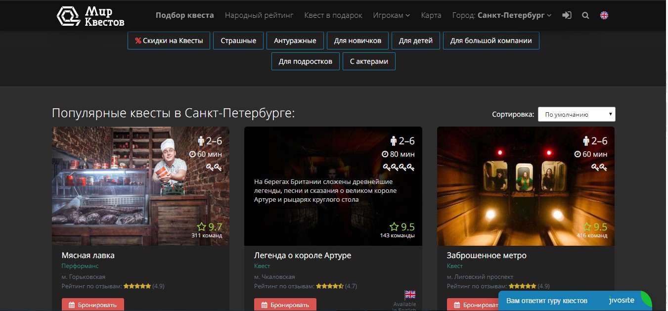Click Квест label under Заброшенное метро
668x311 pixels.
tap(455, 266)
